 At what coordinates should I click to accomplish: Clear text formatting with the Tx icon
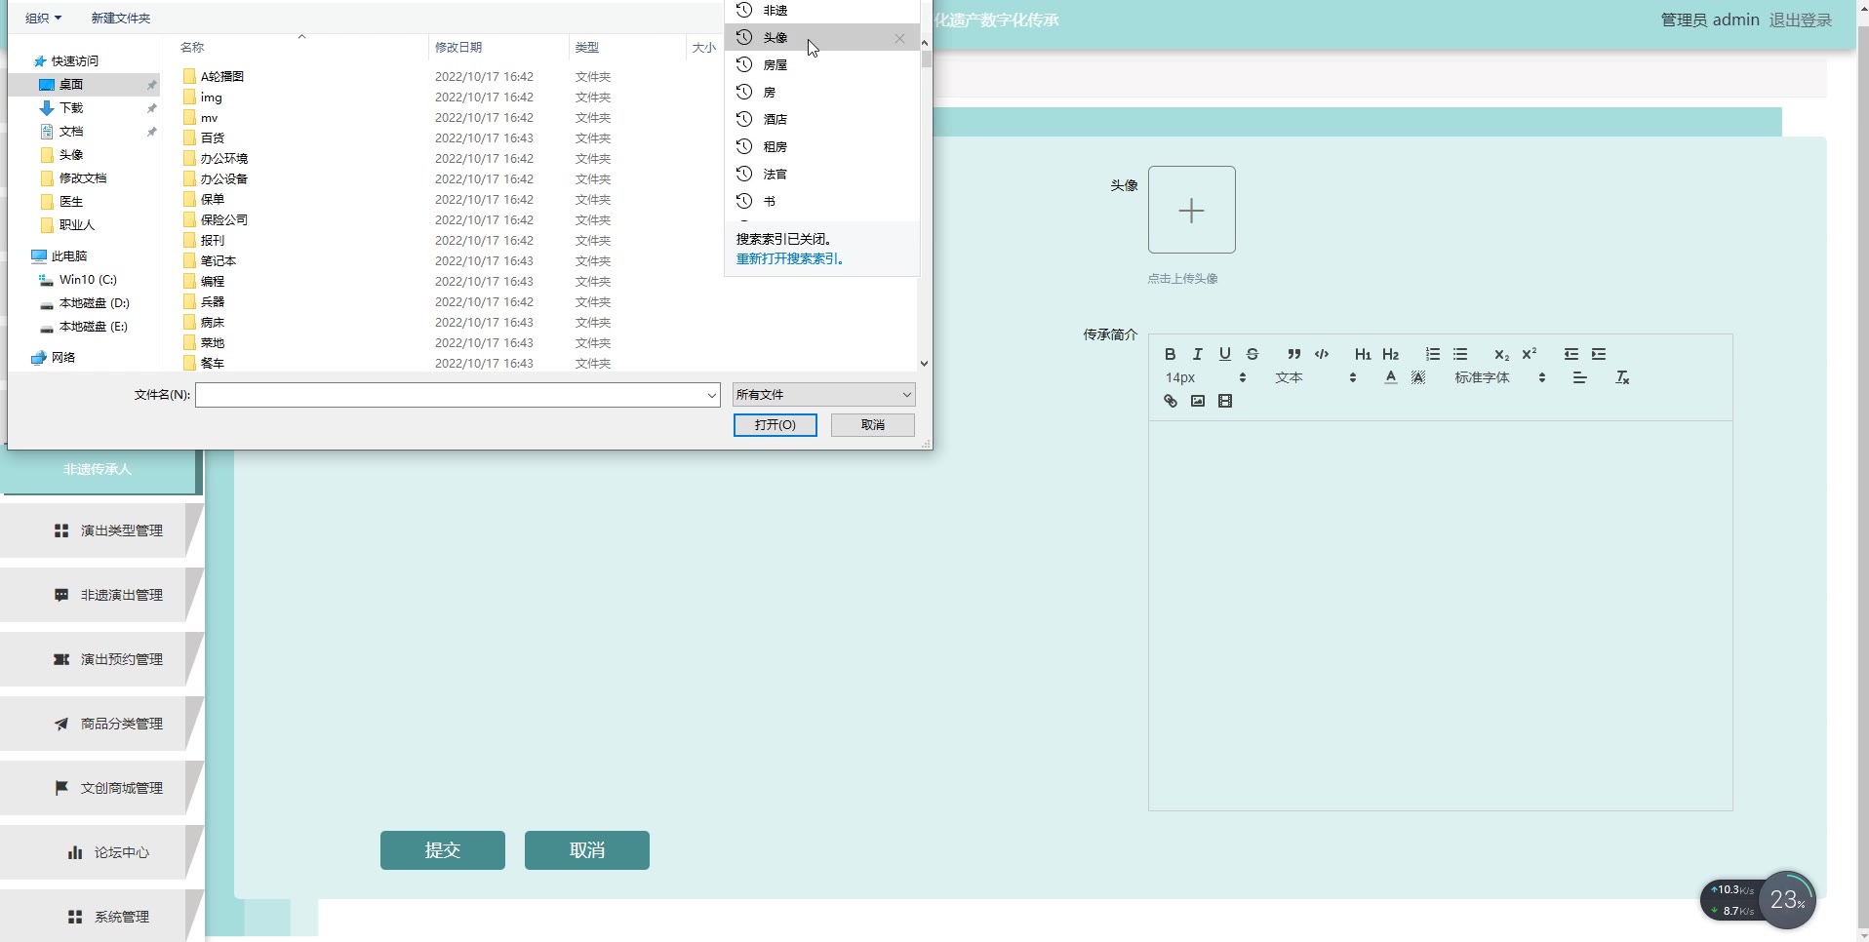[x=1622, y=377]
